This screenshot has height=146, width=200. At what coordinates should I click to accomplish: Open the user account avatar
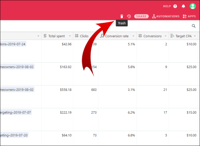[193, 6]
